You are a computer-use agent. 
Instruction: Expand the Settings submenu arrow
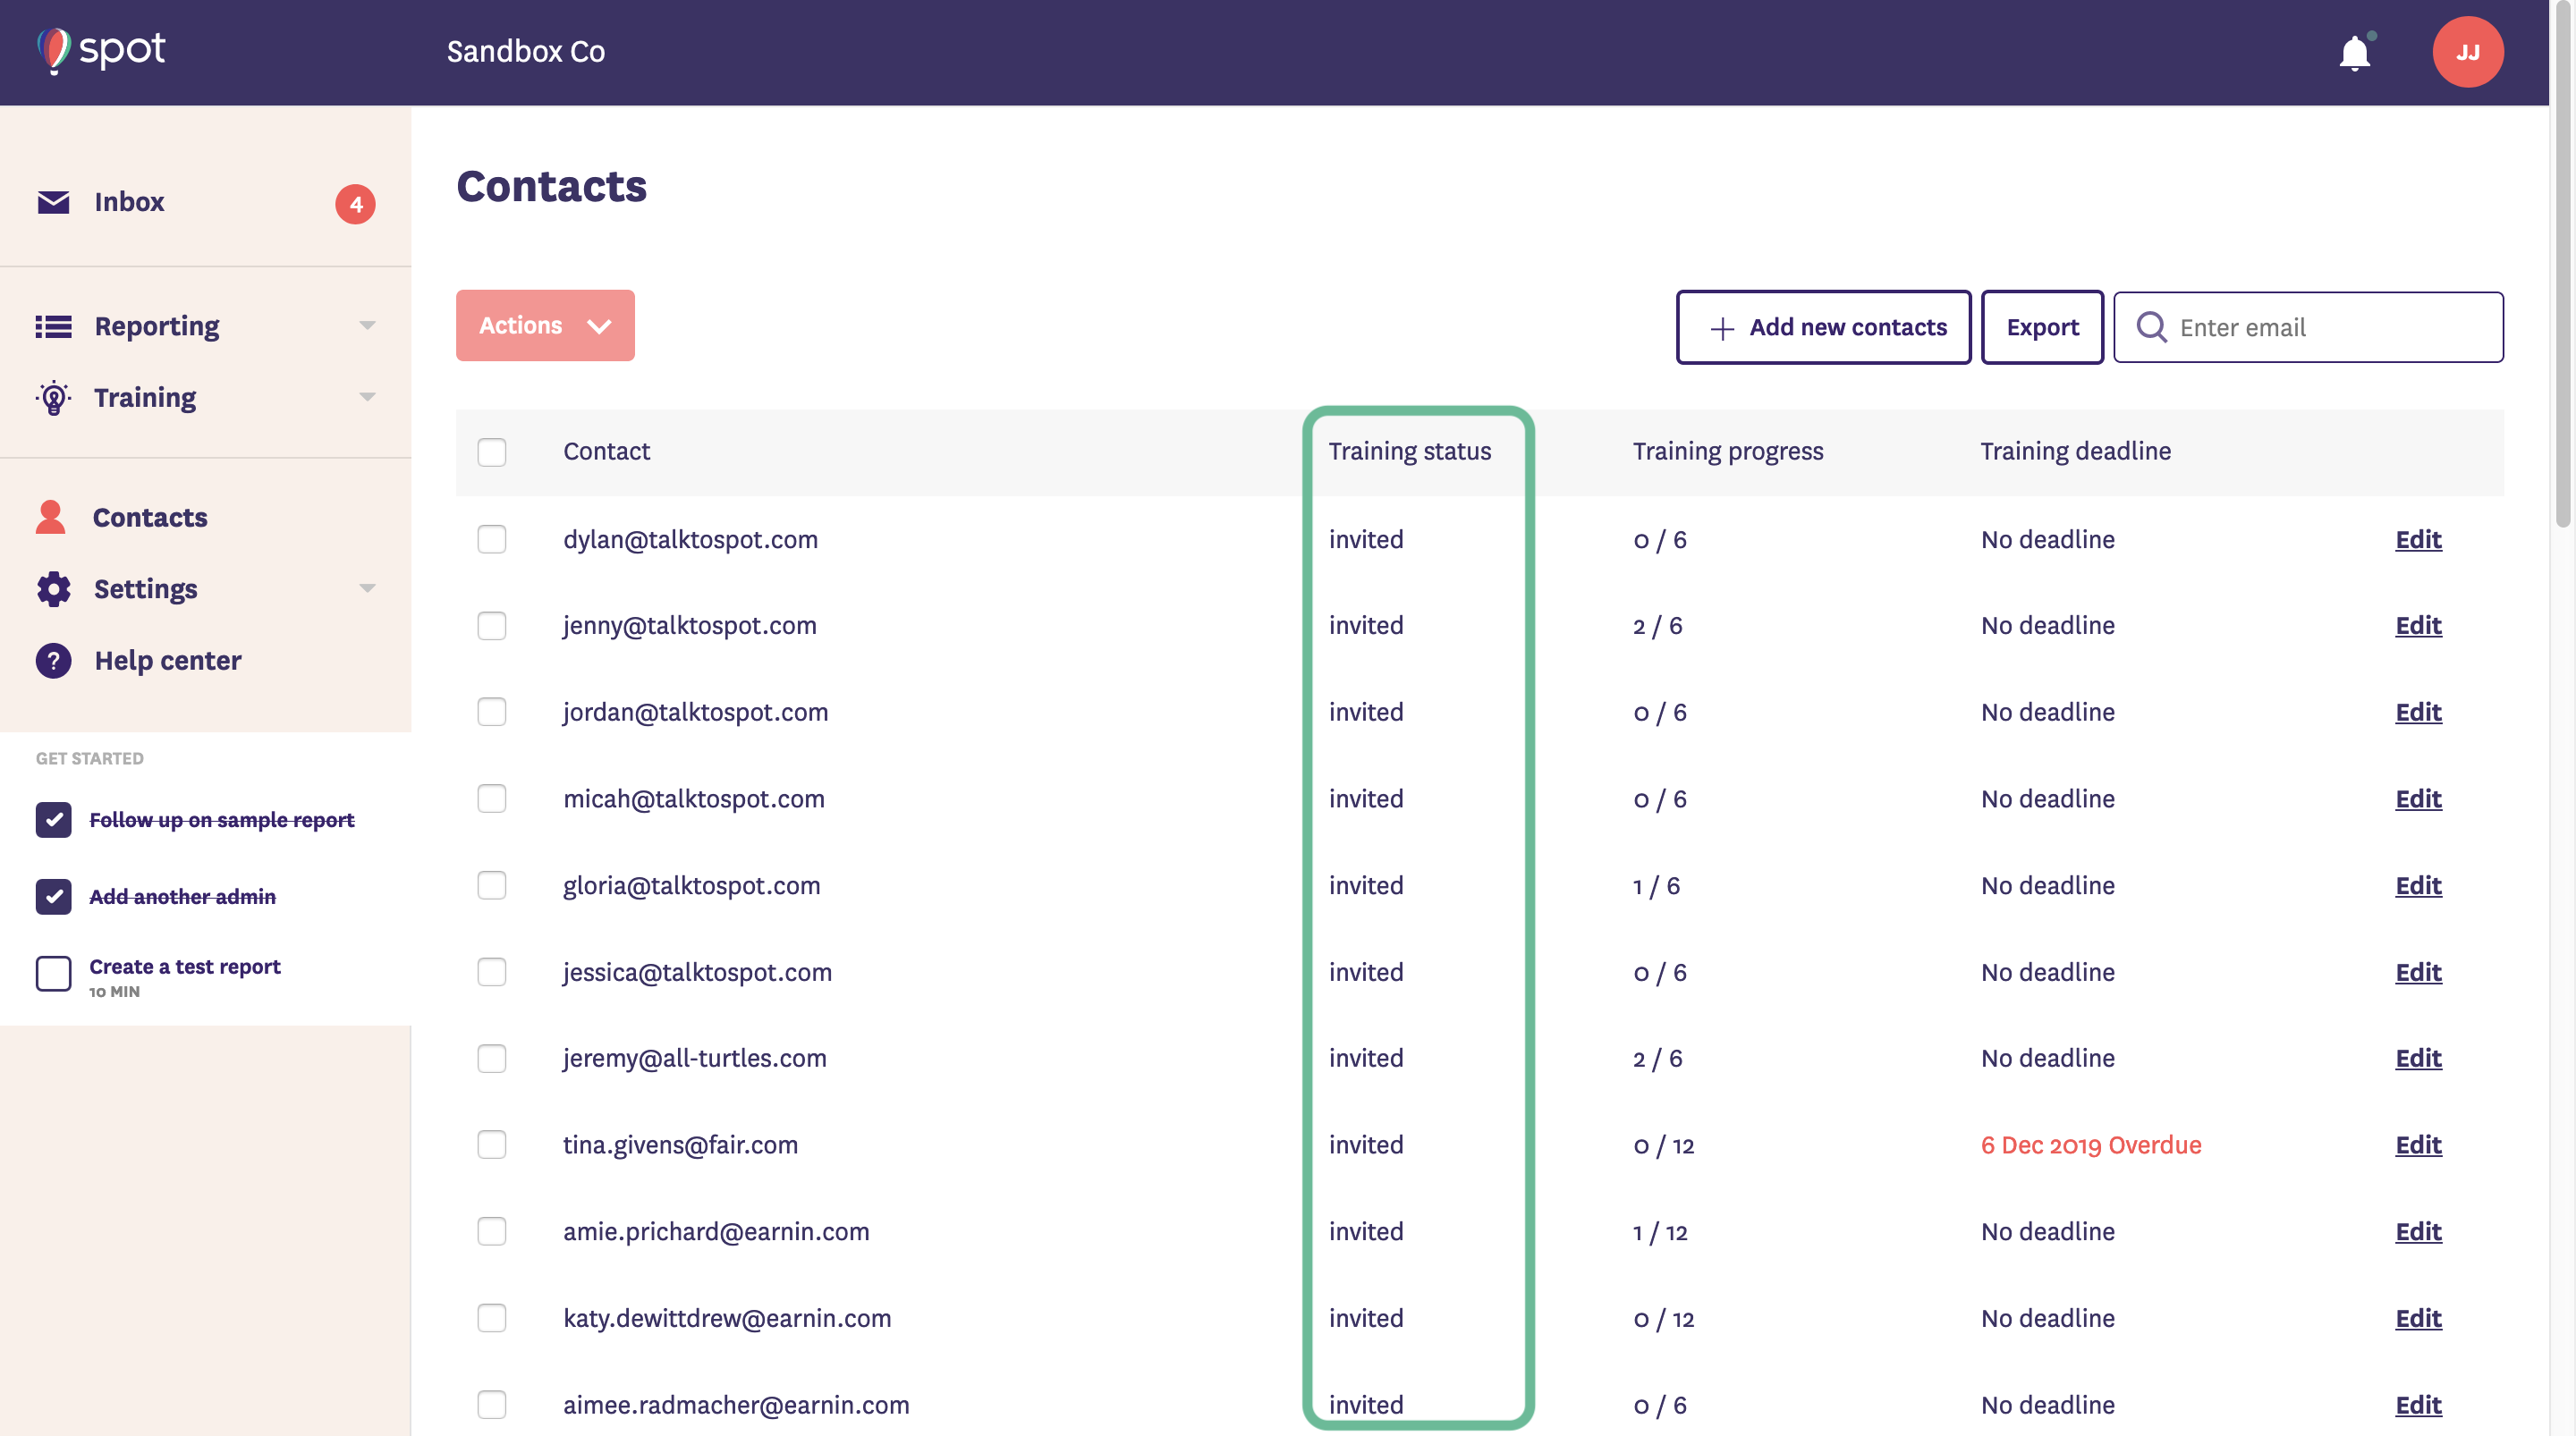(367, 589)
